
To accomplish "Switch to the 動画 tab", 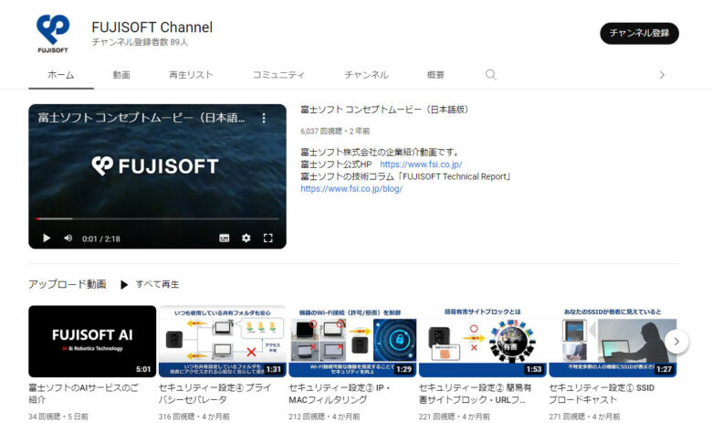I will (121, 75).
